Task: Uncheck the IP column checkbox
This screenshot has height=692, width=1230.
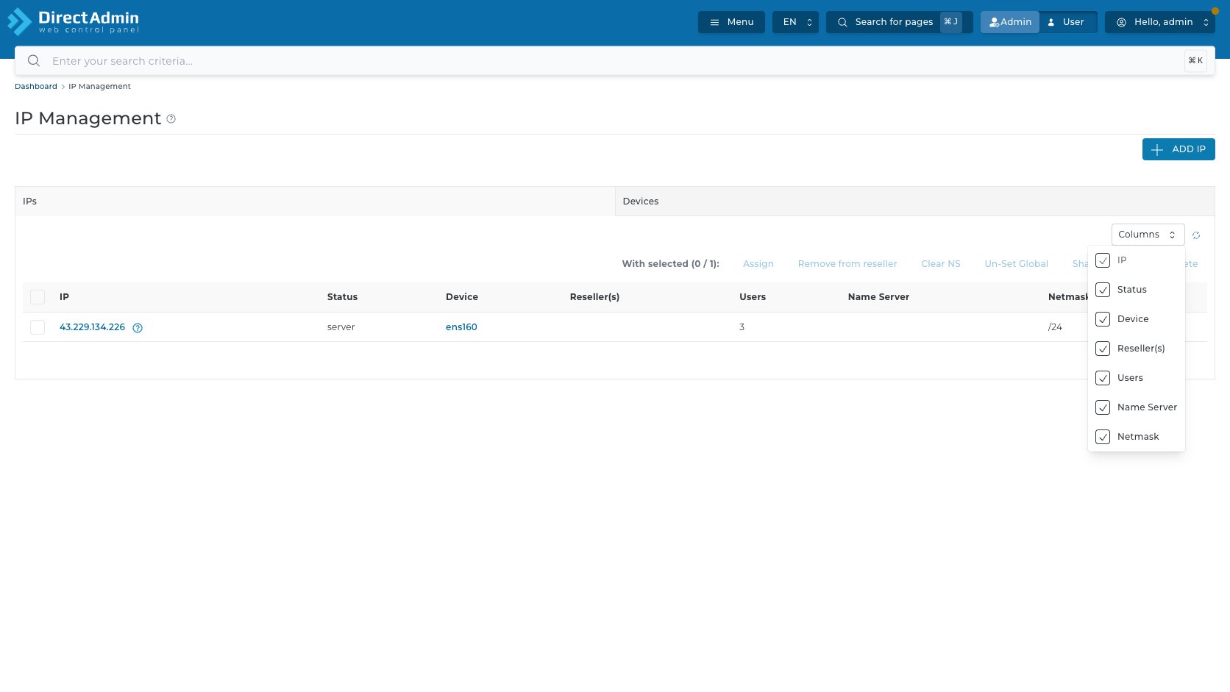Action: click(x=1103, y=260)
